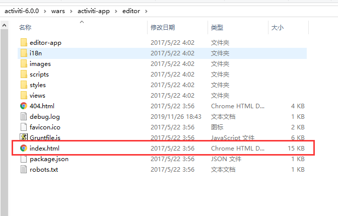
Task: Expand breadcrumb arrow after activiti-6.0.0
Action: pos(45,11)
